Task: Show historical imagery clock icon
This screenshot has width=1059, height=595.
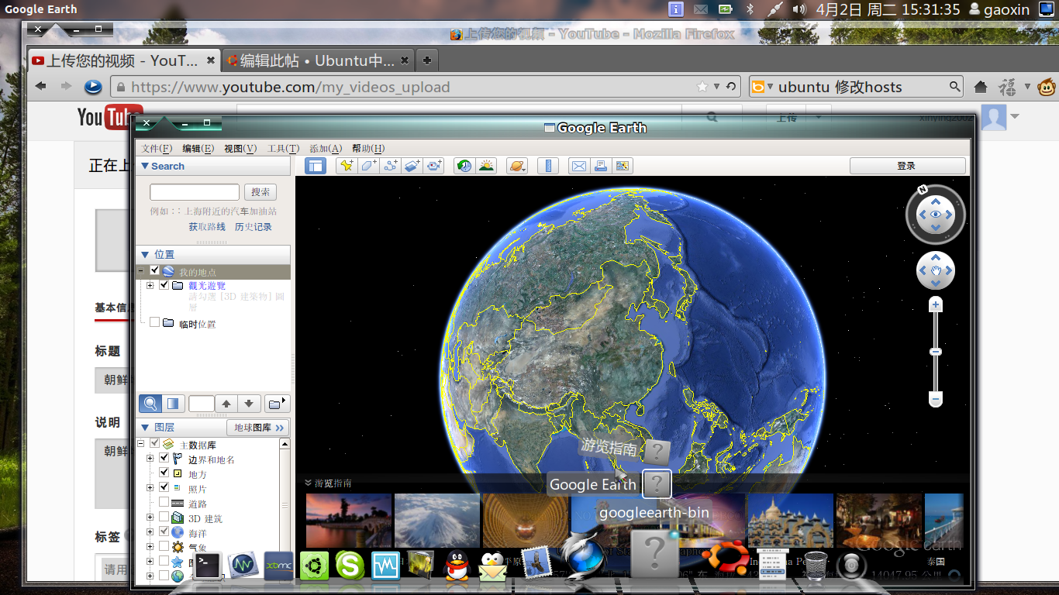Action: 464,165
